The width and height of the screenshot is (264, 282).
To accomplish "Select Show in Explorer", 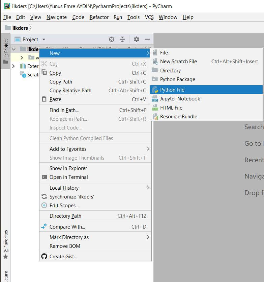I will pos(95,168).
